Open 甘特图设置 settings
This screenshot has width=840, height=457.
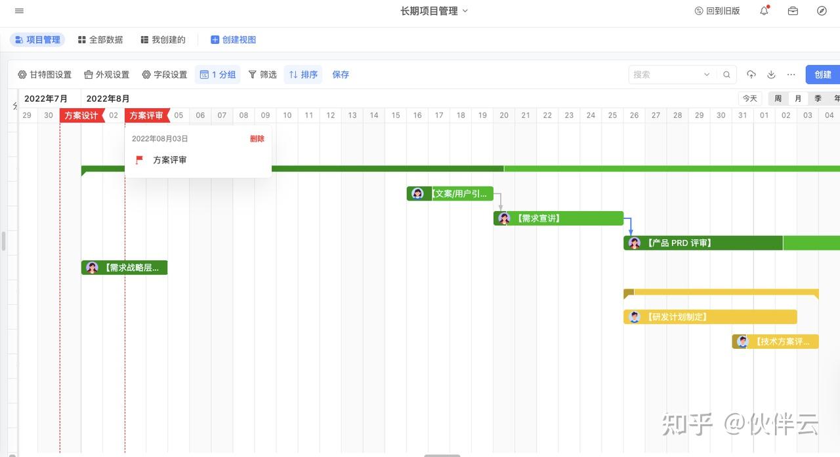(45, 75)
